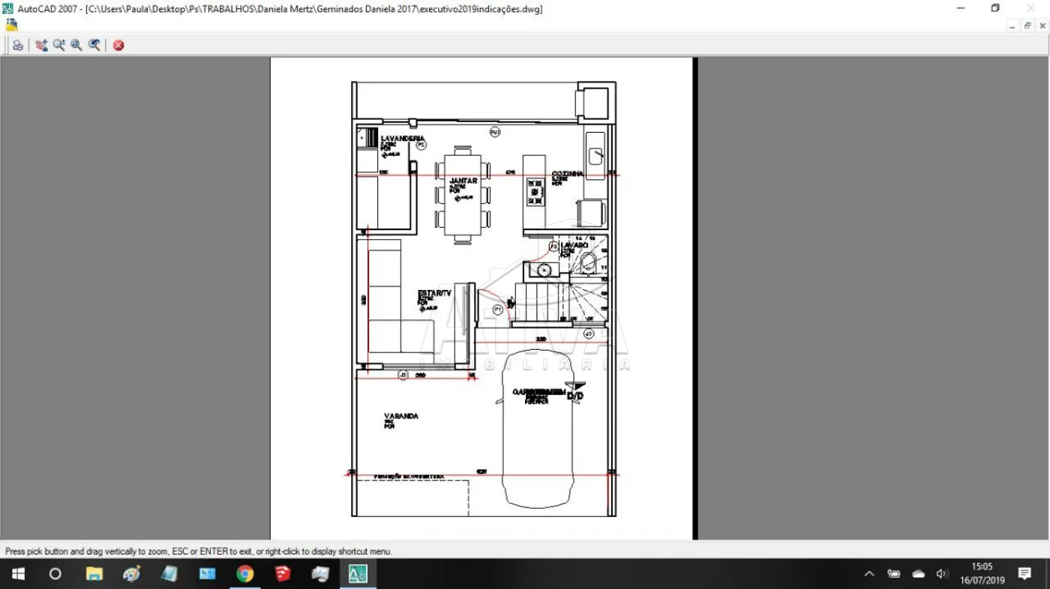This screenshot has width=1050, height=589.
Task: Click the floor plan preview page
Action: [481, 300]
